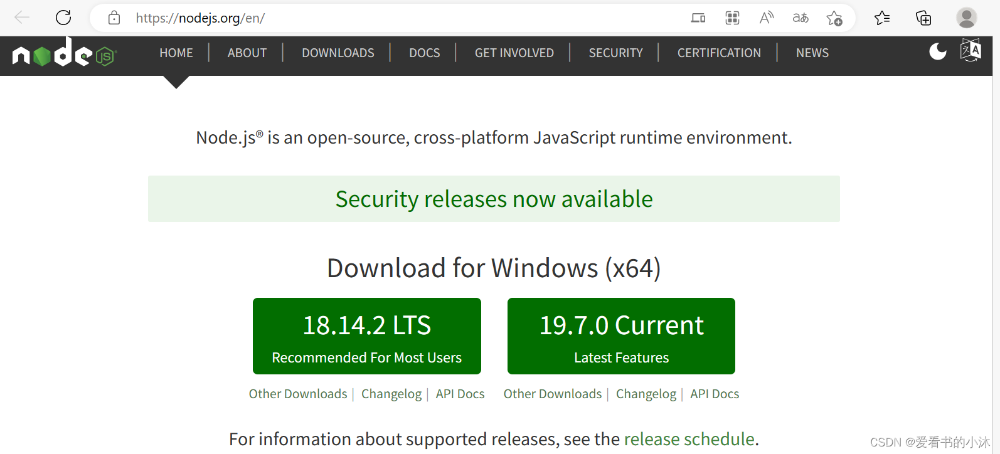Open the Collections icon
The image size is (1000, 454).
click(x=923, y=18)
